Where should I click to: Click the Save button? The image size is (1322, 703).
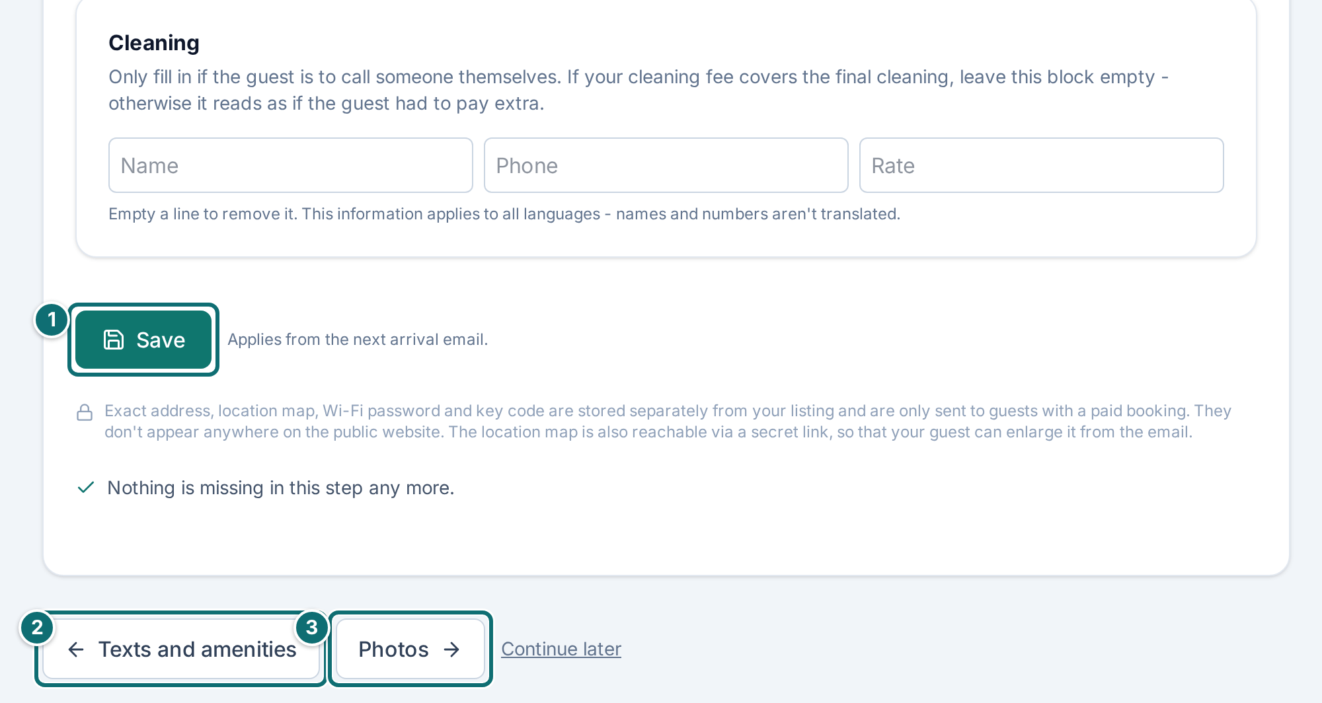[143, 340]
